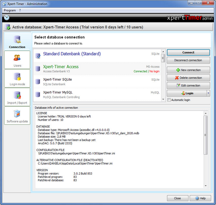Open the Program menu
The image size is (216, 205).
click(x=10, y=10)
